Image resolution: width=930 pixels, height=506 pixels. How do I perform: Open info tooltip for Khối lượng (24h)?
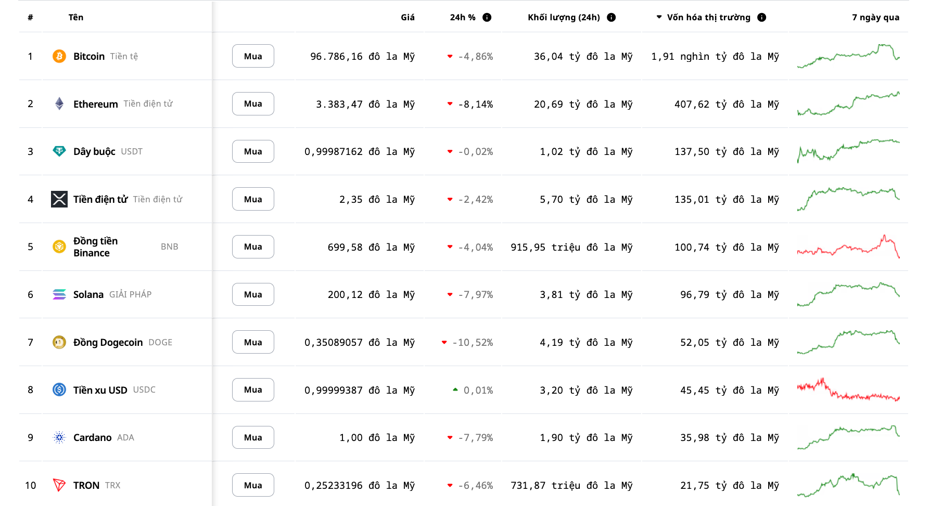[611, 17]
